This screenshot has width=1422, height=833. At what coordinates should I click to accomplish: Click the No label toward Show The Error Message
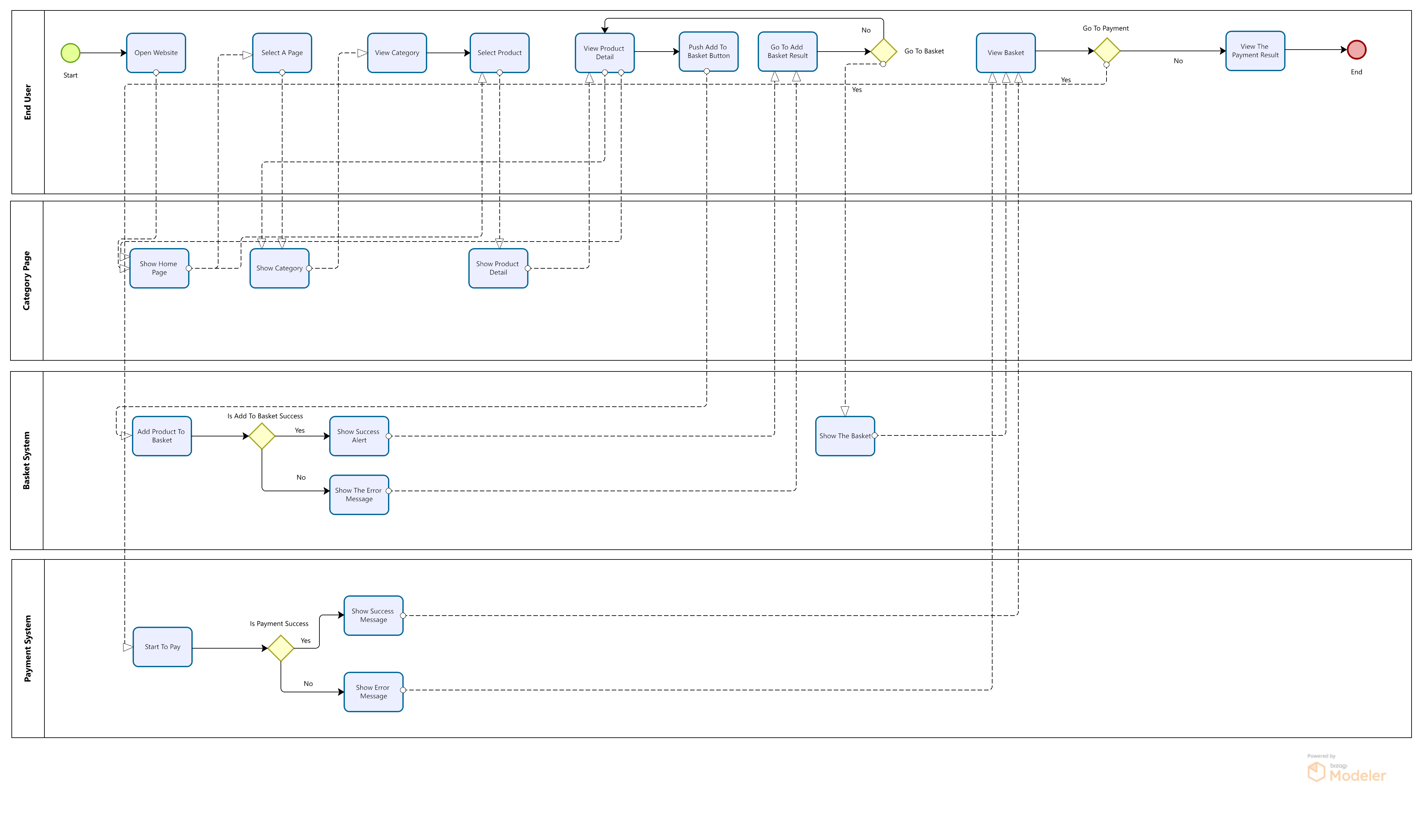301,477
